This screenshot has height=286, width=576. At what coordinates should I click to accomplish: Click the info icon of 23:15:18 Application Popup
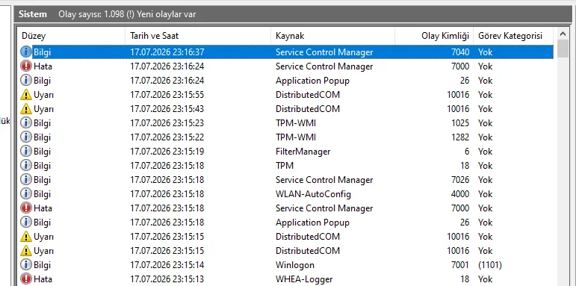point(25,223)
